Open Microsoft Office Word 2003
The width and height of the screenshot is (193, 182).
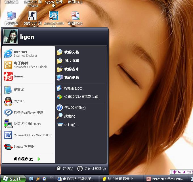click(x=28, y=135)
